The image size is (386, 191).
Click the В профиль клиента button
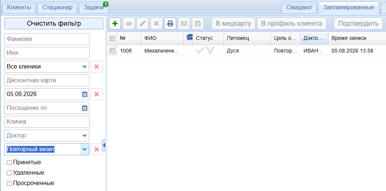[x=292, y=23]
